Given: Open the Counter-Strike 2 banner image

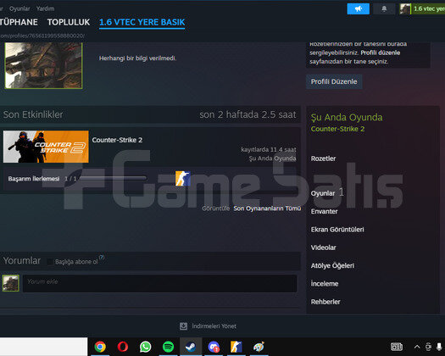Looking at the screenshot, I should pos(46,147).
